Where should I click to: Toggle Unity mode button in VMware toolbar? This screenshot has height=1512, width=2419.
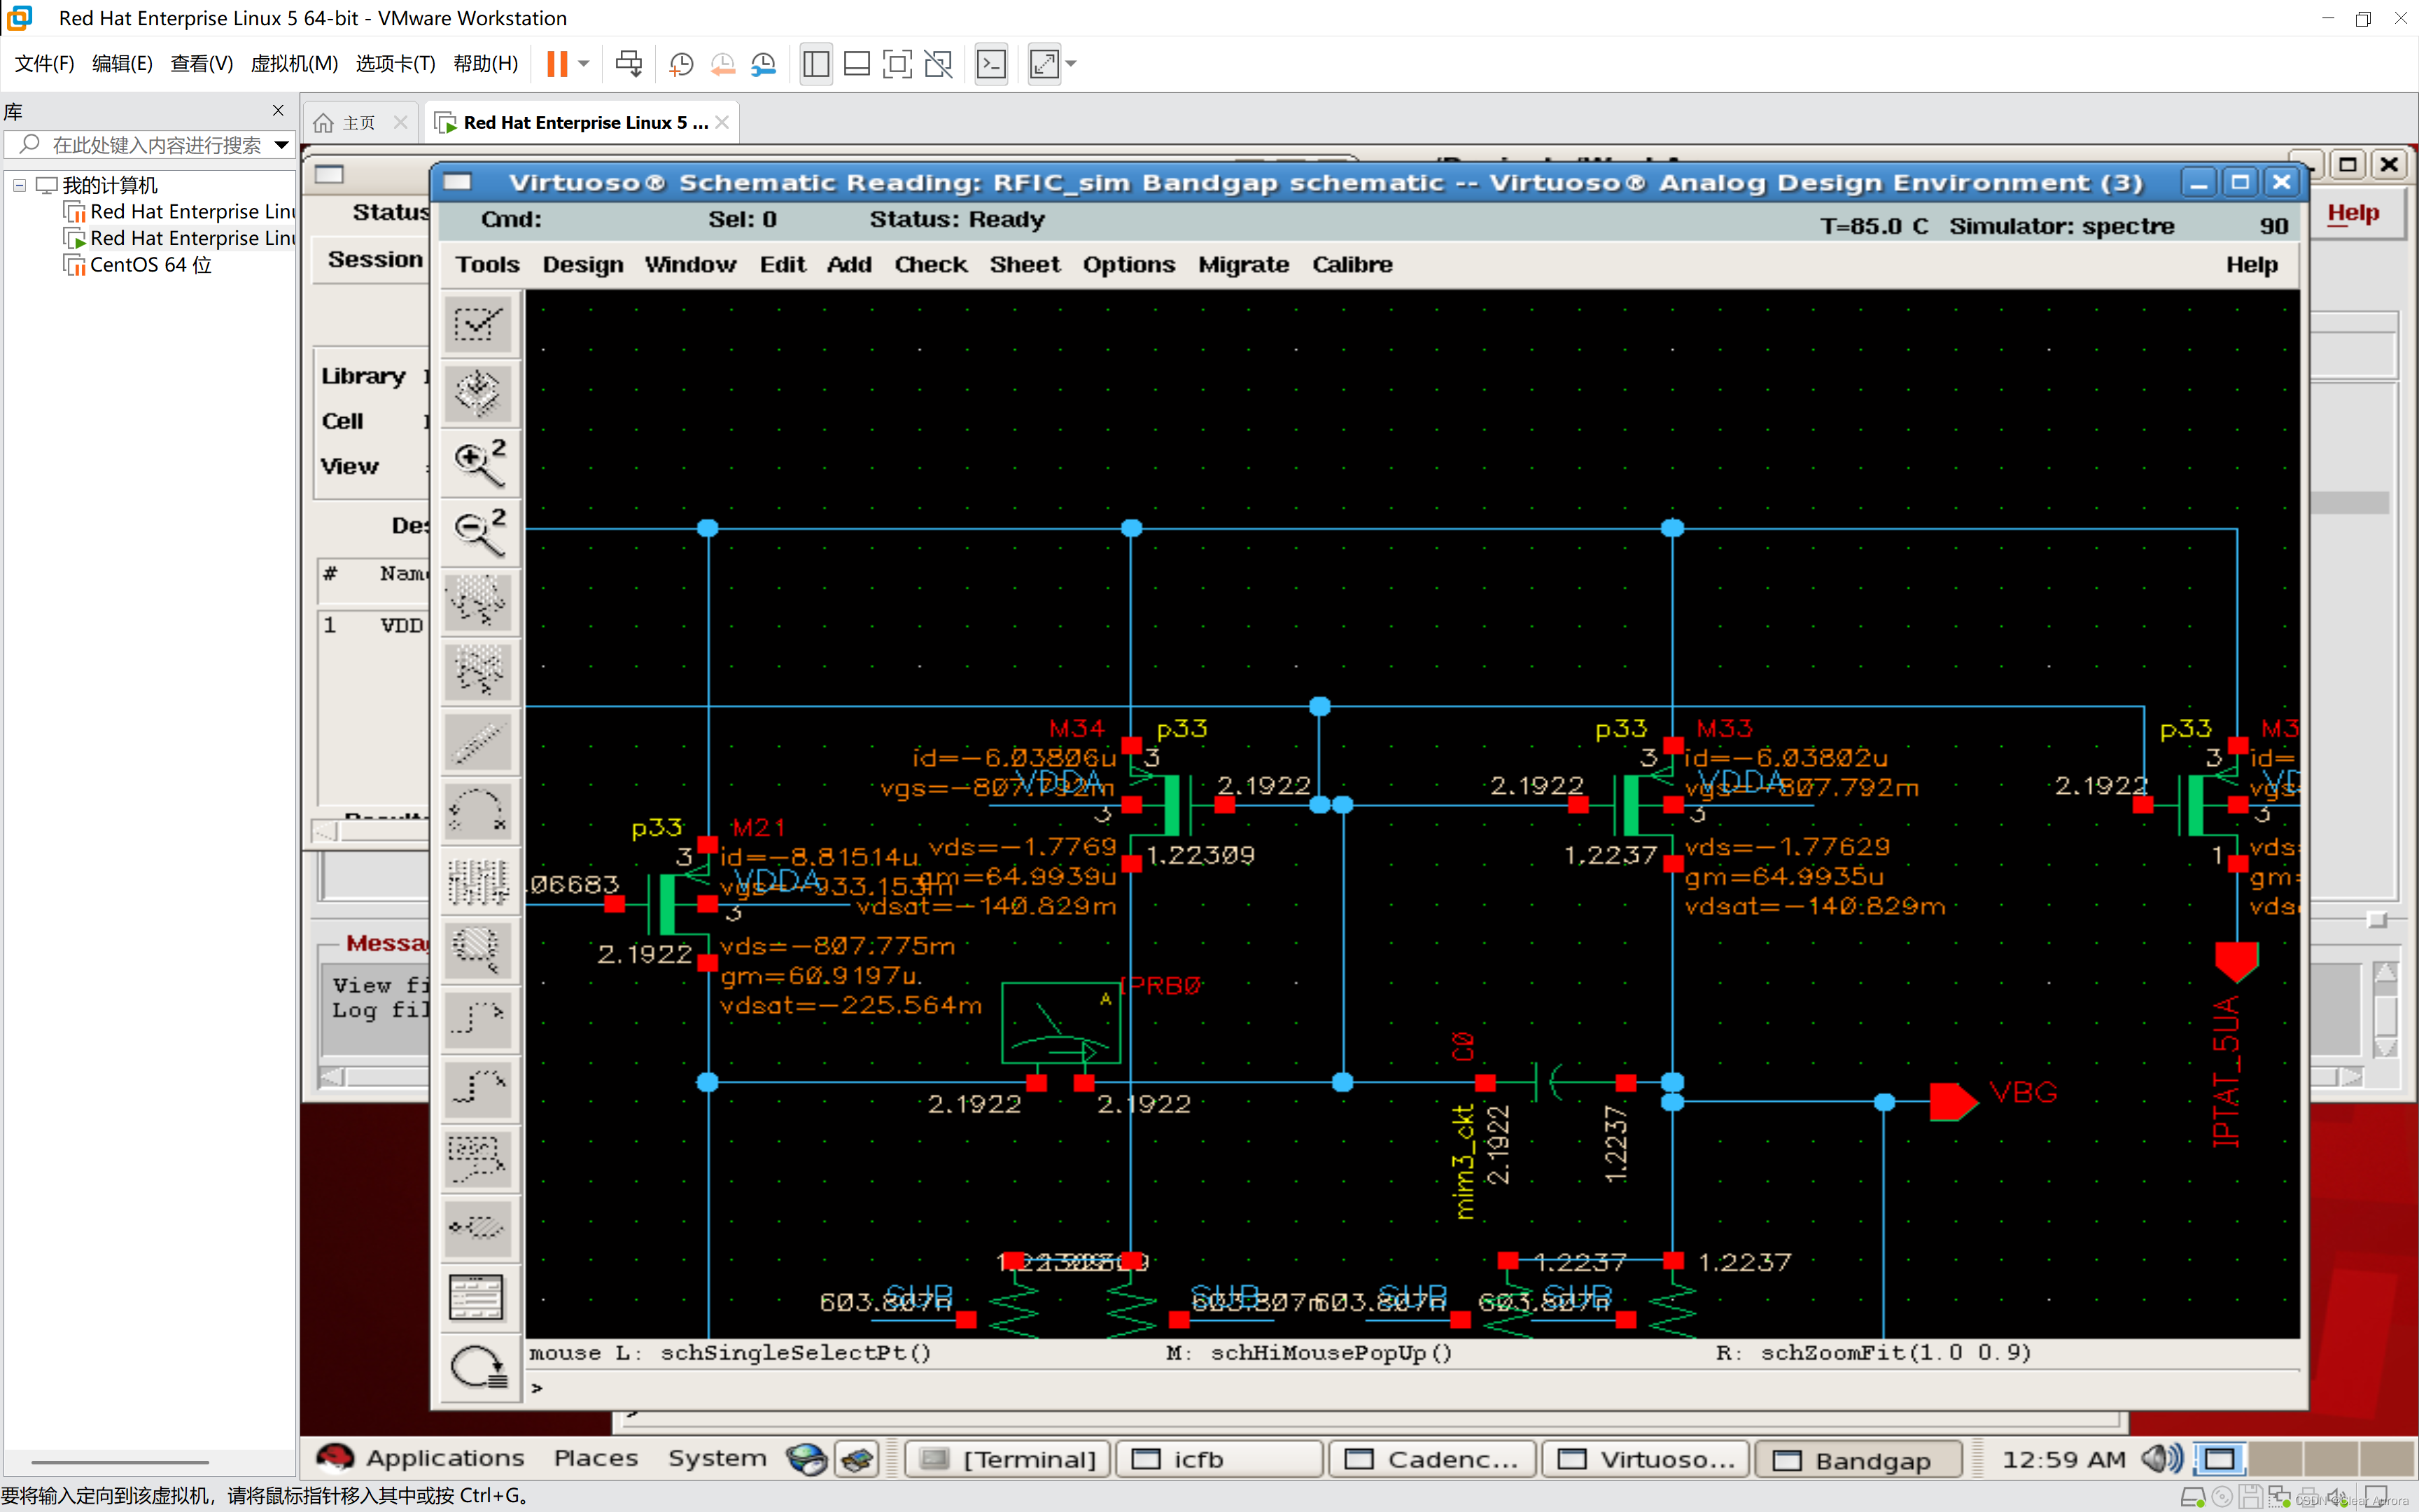coord(938,65)
